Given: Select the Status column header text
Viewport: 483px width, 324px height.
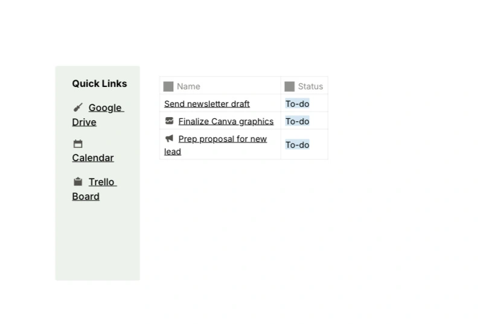Looking at the screenshot, I should pyautogui.click(x=310, y=86).
